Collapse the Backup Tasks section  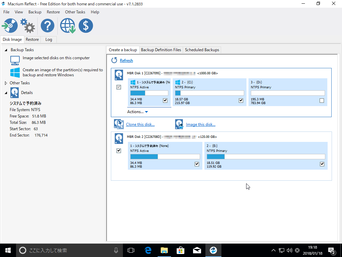[6, 50]
